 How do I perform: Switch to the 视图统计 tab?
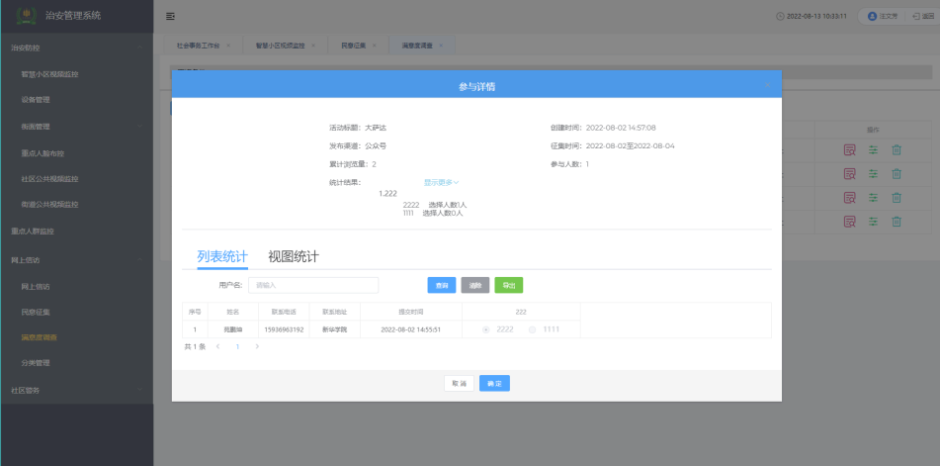(294, 256)
